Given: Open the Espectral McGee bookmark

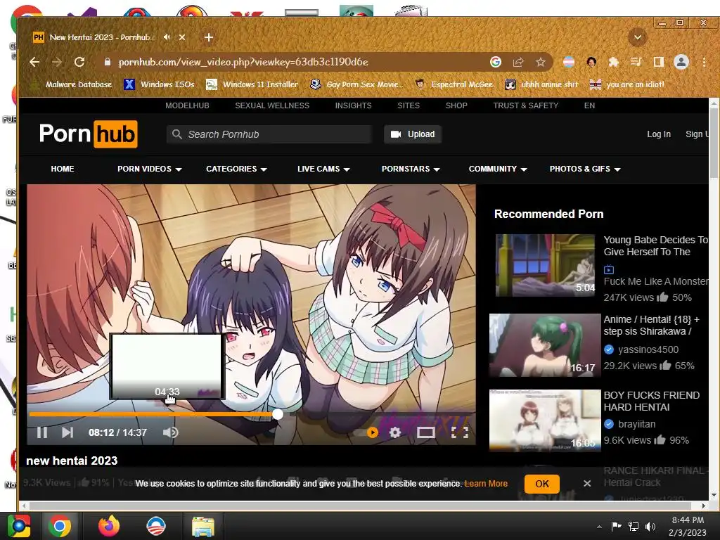Looking at the screenshot, I should pos(455,84).
